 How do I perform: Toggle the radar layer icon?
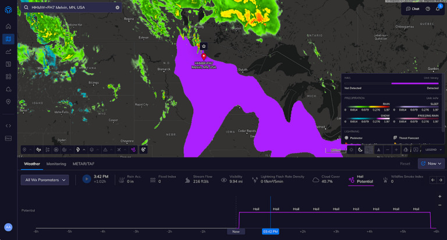click(64, 150)
